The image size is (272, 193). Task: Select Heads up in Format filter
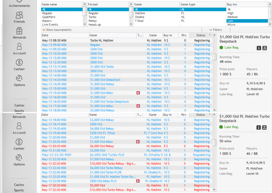tap(95, 25)
